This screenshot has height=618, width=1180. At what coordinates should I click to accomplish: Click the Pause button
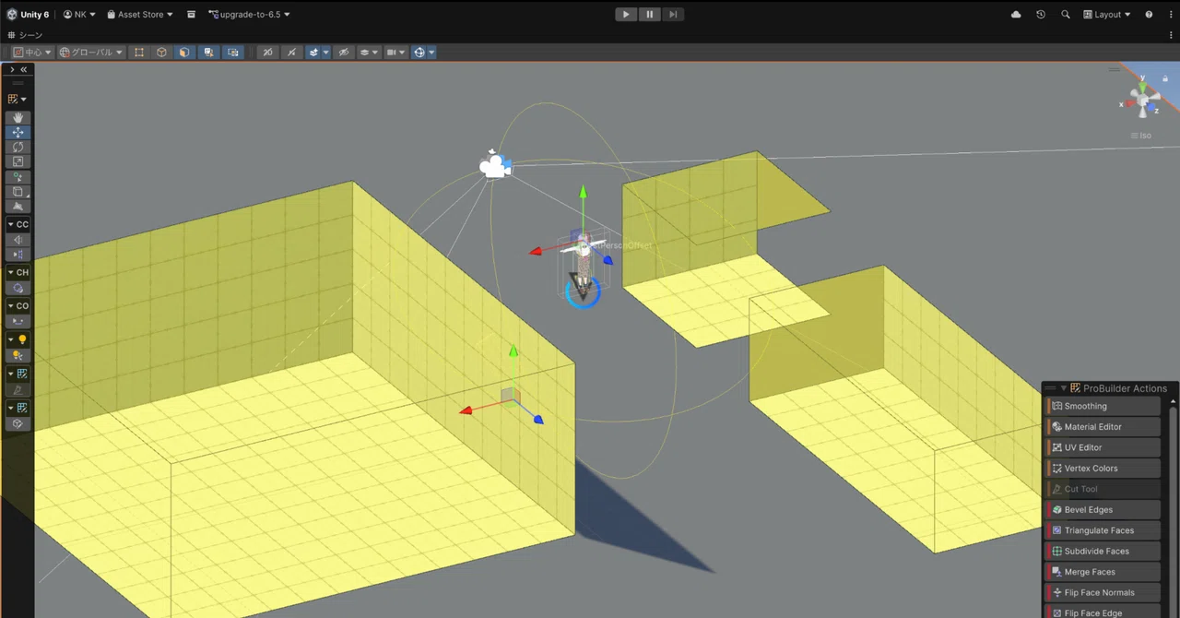(x=650, y=15)
